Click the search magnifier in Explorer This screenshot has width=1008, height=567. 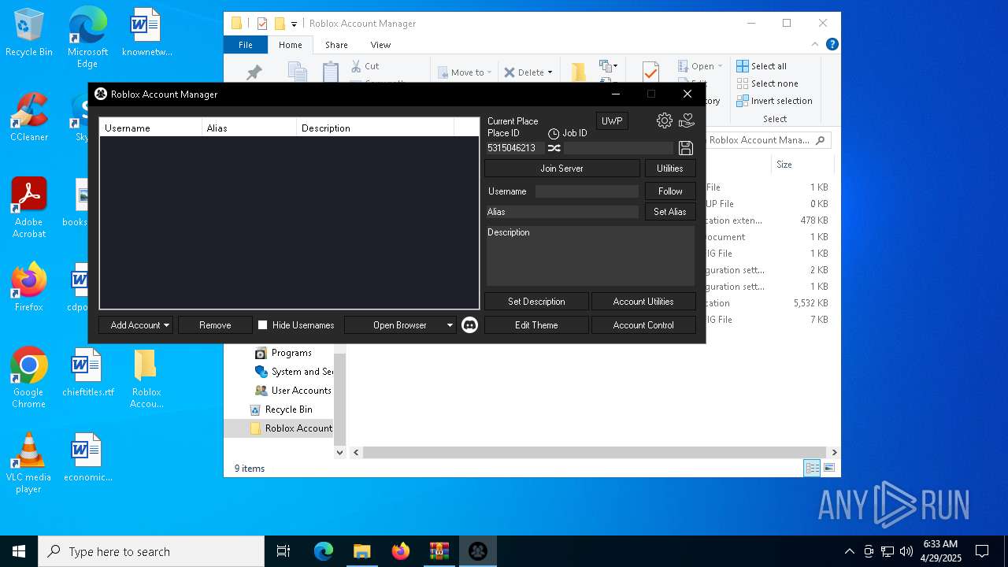pos(820,140)
